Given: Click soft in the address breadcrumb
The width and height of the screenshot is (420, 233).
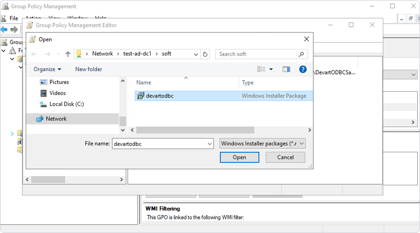Looking at the screenshot, I should point(167,54).
